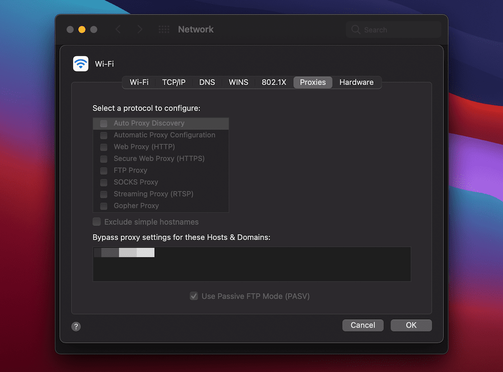Open all preferences via the grid icon

[163, 29]
